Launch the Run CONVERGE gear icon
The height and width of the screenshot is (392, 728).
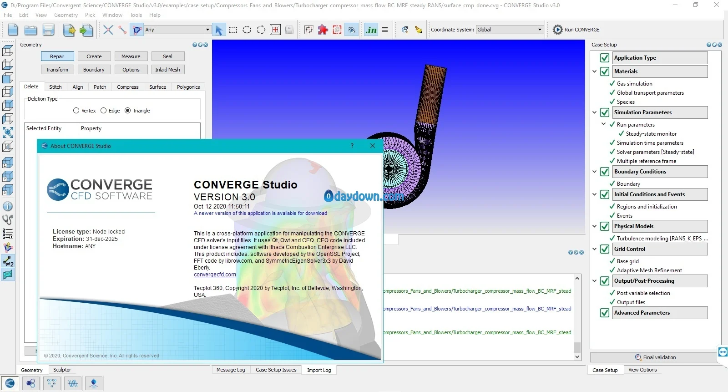pyautogui.click(x=558, y=30)
